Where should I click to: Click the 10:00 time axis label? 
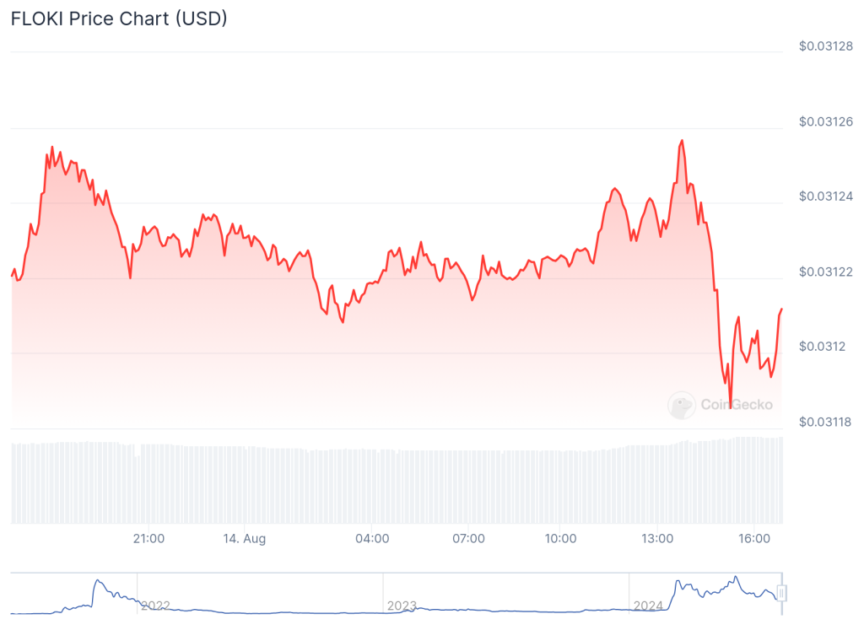[x=561, y=539]
